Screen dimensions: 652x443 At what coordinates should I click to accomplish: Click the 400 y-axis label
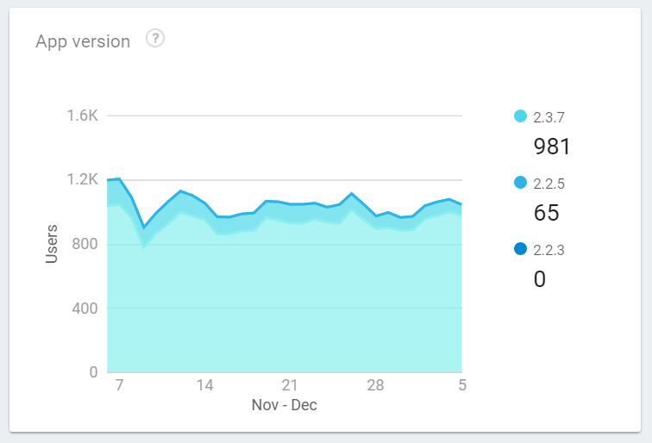click(x=85, y=309)
